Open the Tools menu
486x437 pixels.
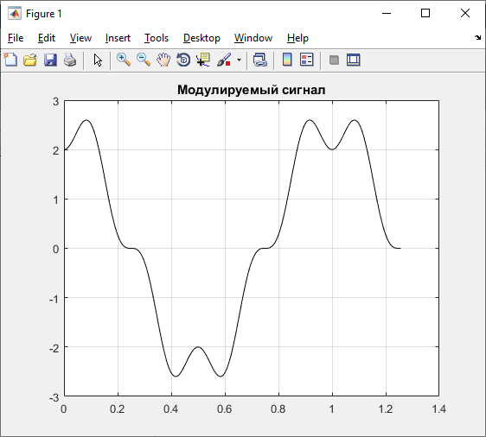tap(157, 38)
